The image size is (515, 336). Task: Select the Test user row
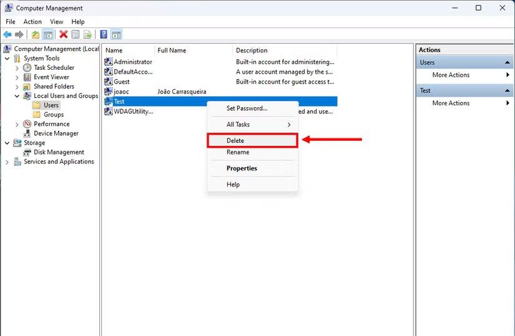click(220, 102)
